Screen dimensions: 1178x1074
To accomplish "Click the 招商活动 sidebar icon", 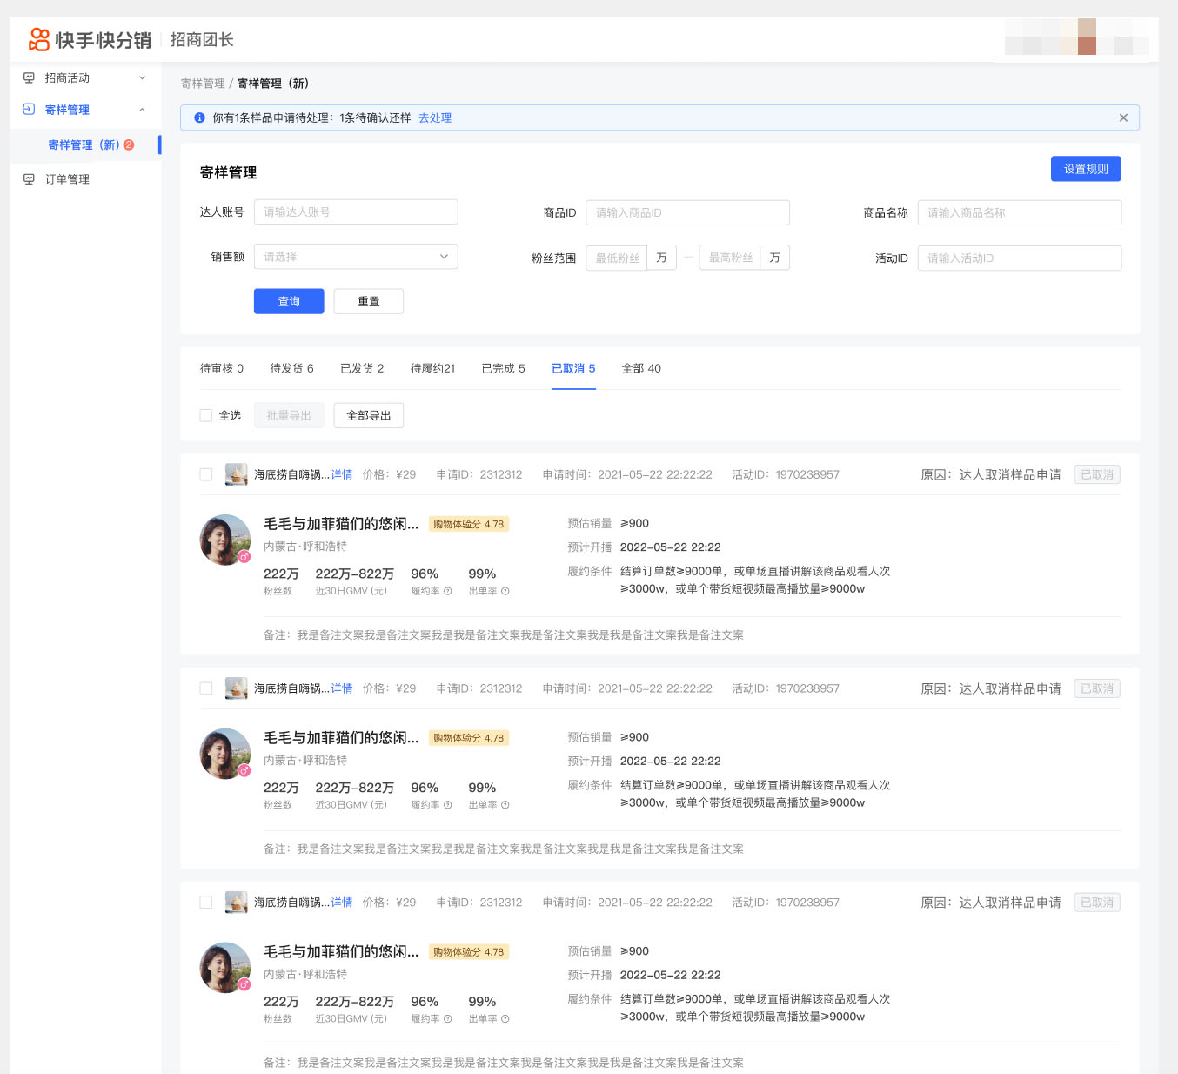I will click(x=29, y=78).
